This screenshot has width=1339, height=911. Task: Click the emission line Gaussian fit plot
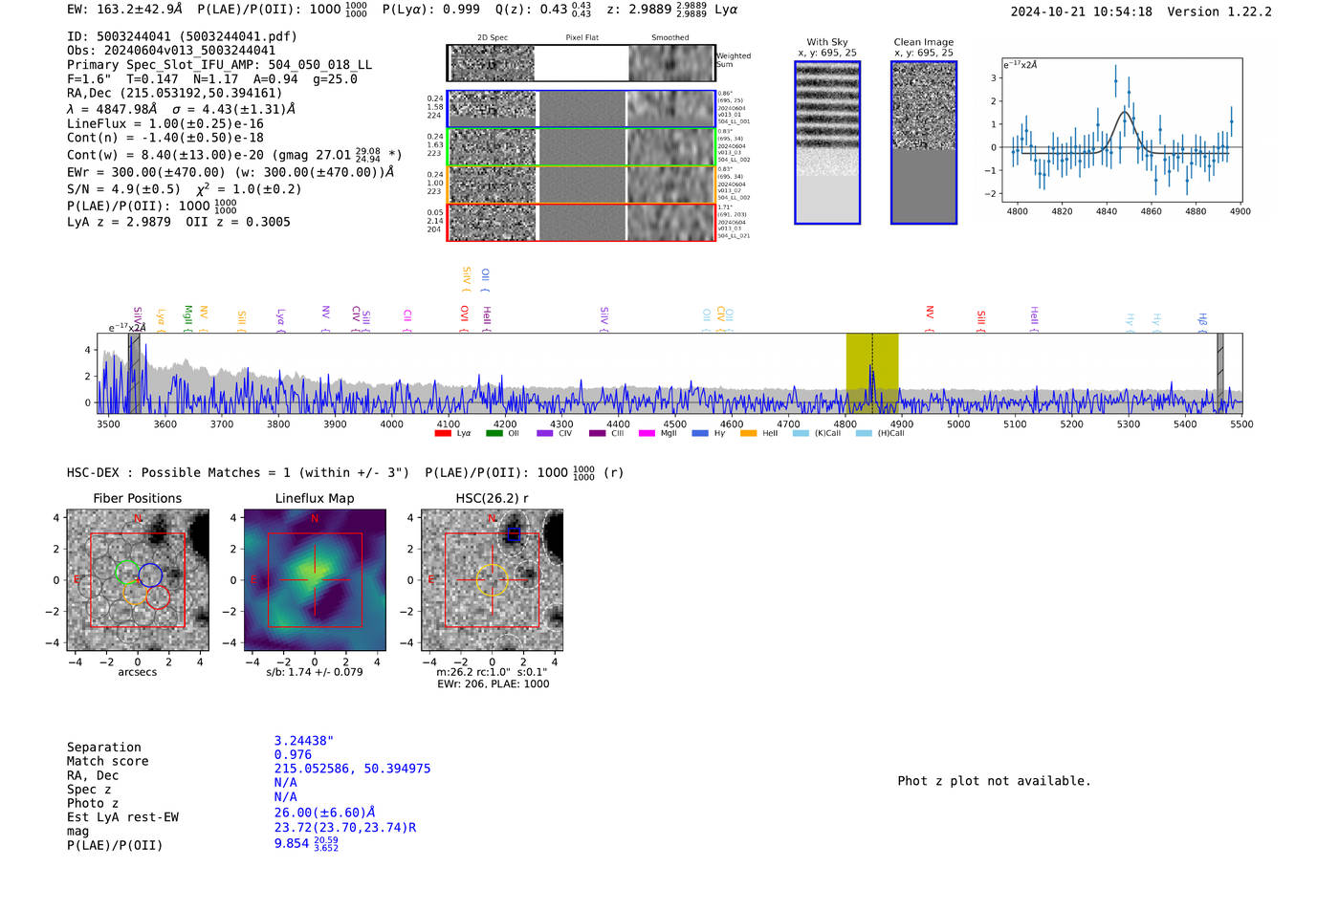[x=1122, y=131]
